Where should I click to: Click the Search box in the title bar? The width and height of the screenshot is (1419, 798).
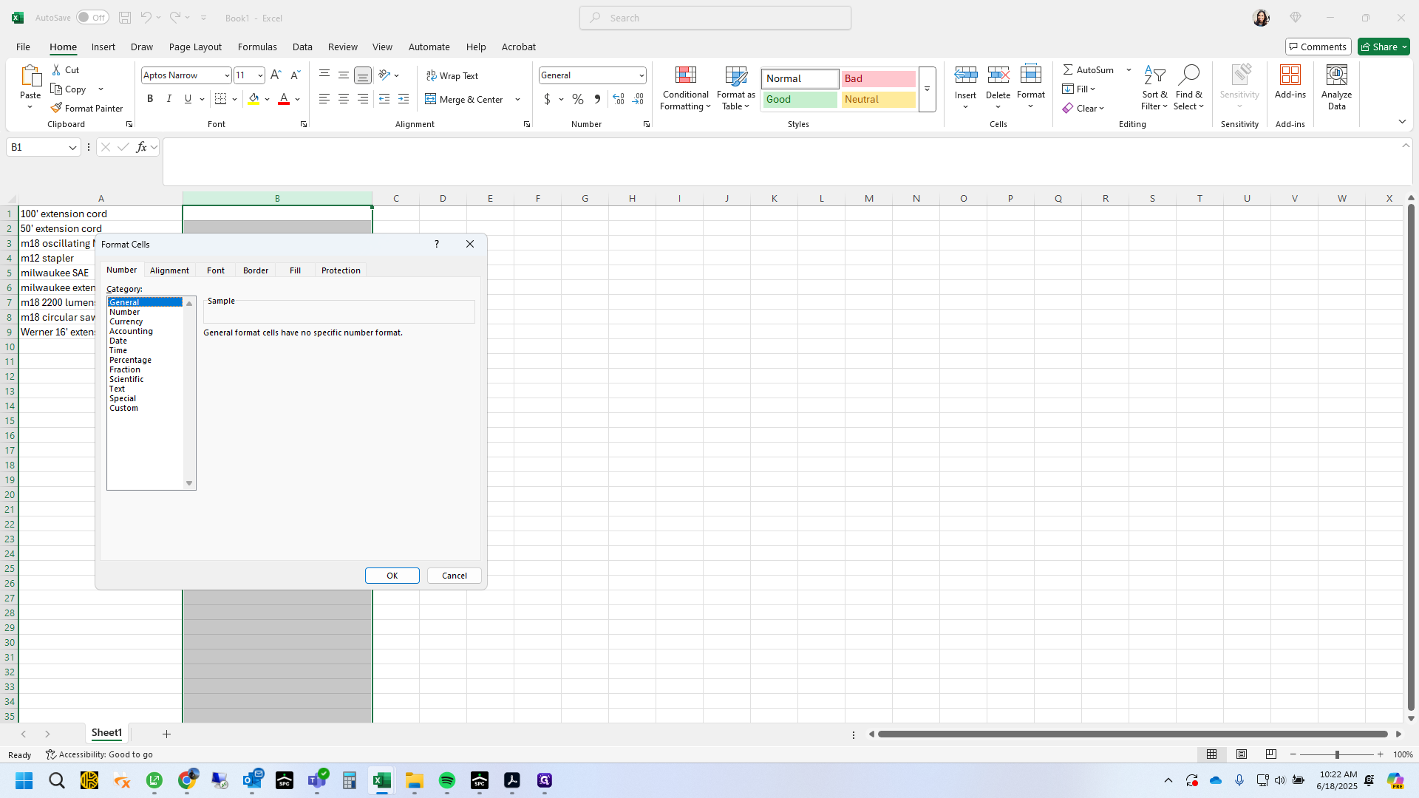coord(715,18)
